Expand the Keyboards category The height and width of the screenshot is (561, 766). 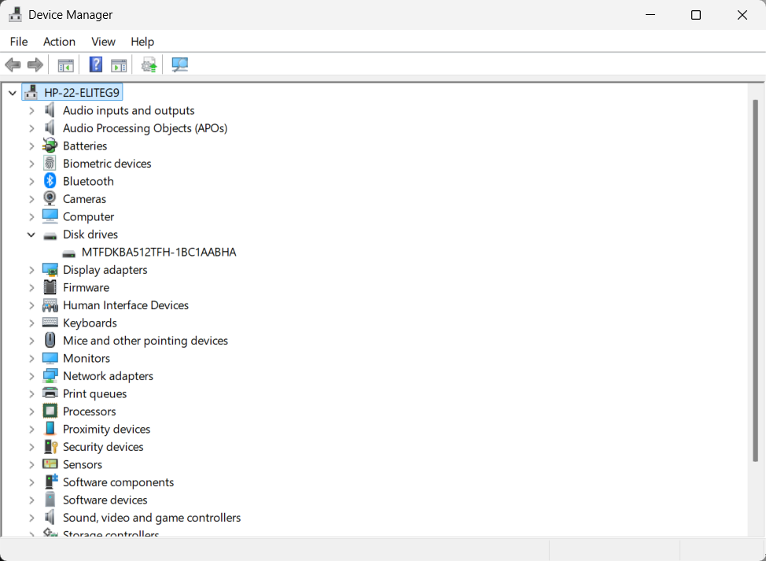[x=31, y=323]
